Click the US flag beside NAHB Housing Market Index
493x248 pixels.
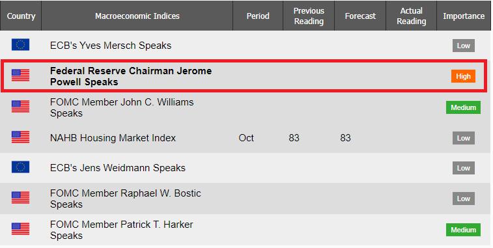20,137
